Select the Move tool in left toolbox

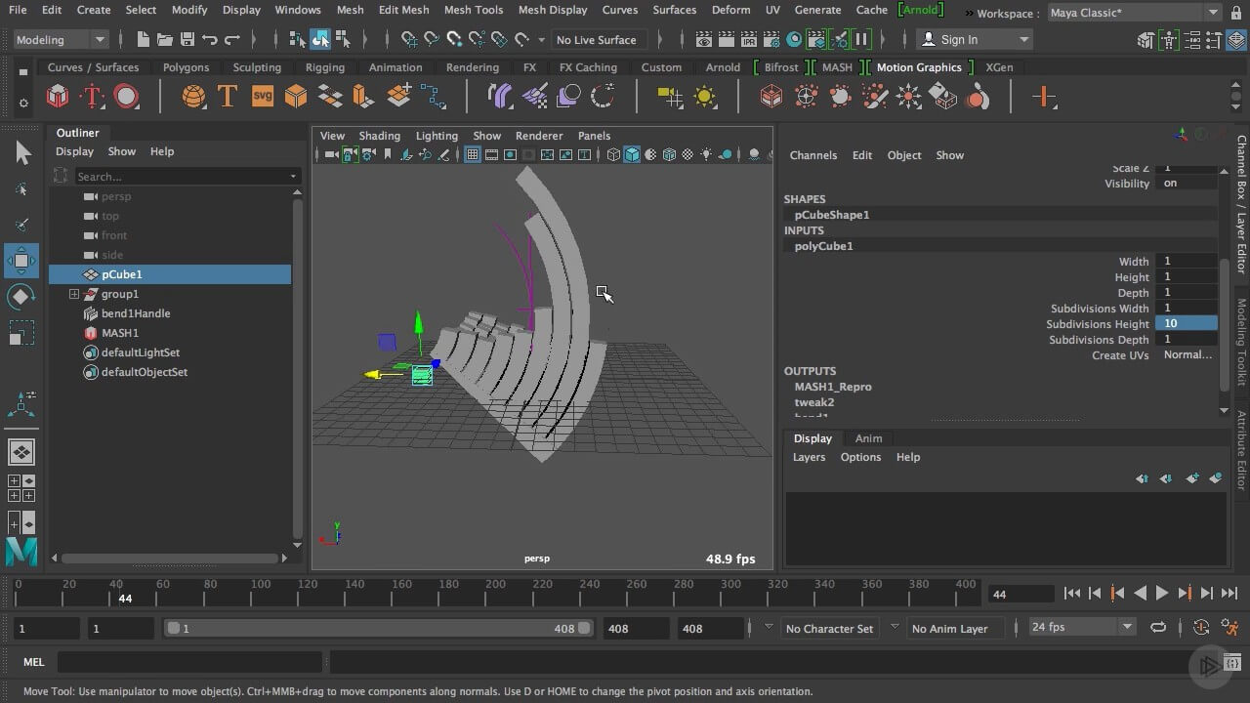click(21, 260)
